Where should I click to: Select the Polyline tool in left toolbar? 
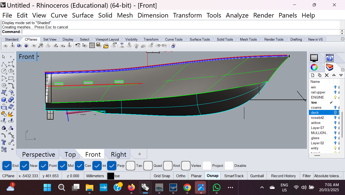[x=4, y=64]
